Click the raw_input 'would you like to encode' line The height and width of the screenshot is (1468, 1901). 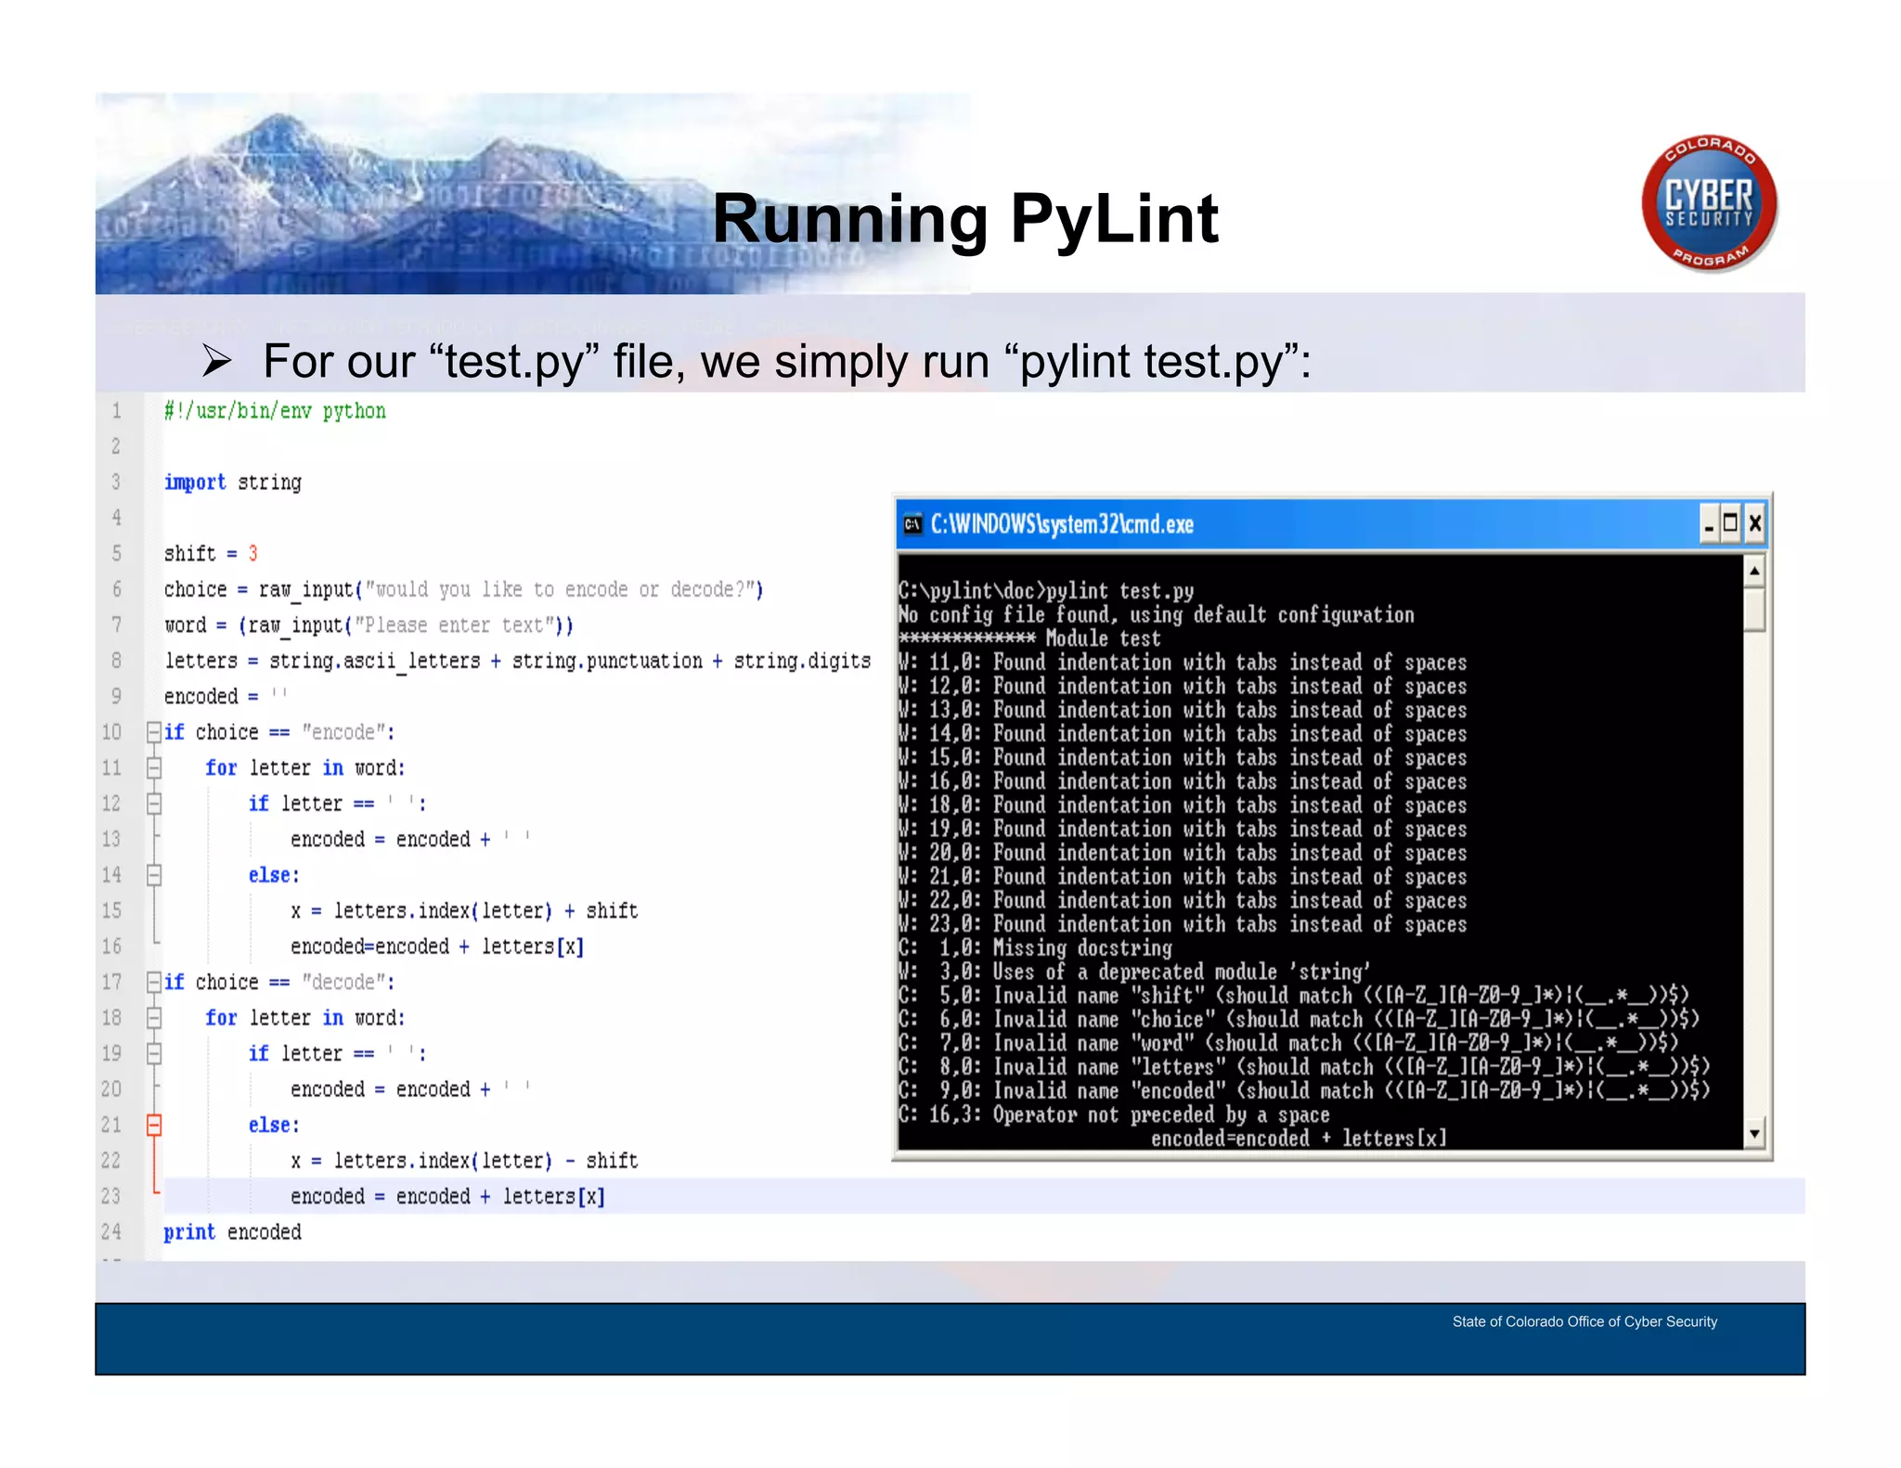pyautogui.click(x=464, y=589)
